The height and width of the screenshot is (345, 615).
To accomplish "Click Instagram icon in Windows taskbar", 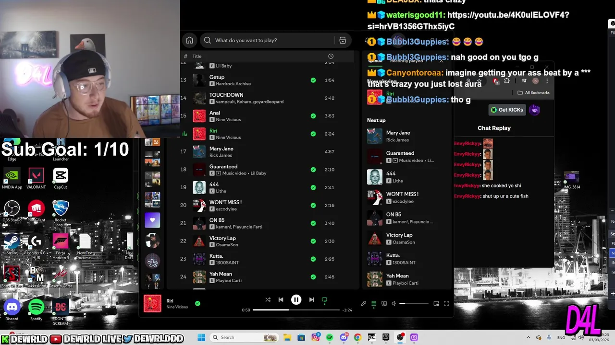I will pyautogui.click(x=316, y=337).
